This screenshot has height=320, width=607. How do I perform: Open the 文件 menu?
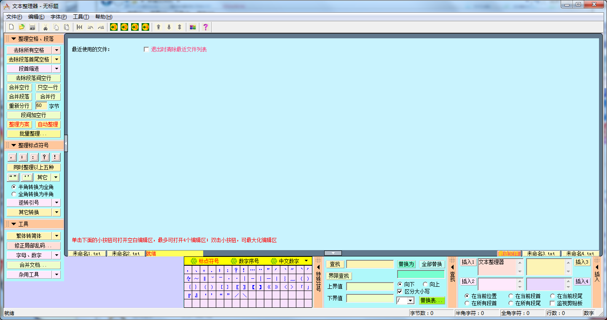pyautogui.click(x=14, y=17)
